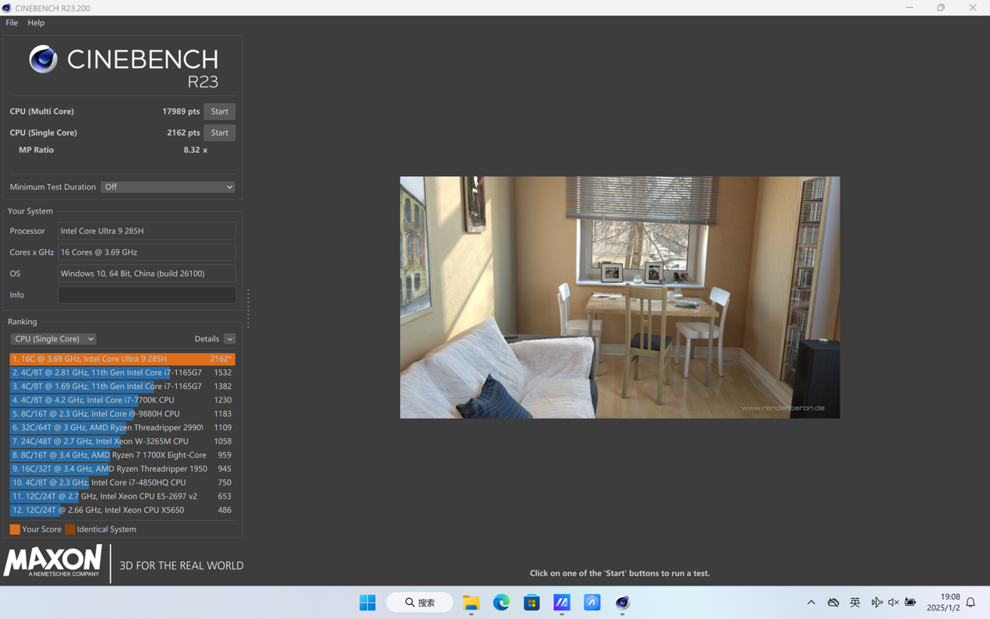Click the orange Your Score legend swatch

click(15, 529)
